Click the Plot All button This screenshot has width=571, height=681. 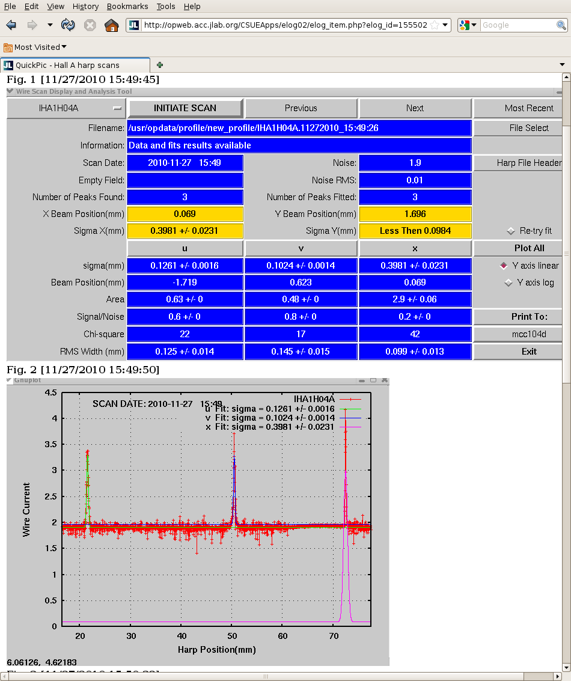point(518,248)
